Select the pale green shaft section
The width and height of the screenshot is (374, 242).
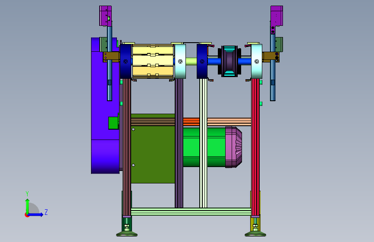click(x=191, y=62)
